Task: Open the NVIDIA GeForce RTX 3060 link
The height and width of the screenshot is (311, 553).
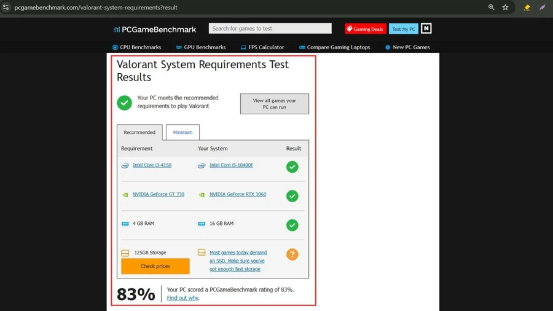Action: click(238, 194)
